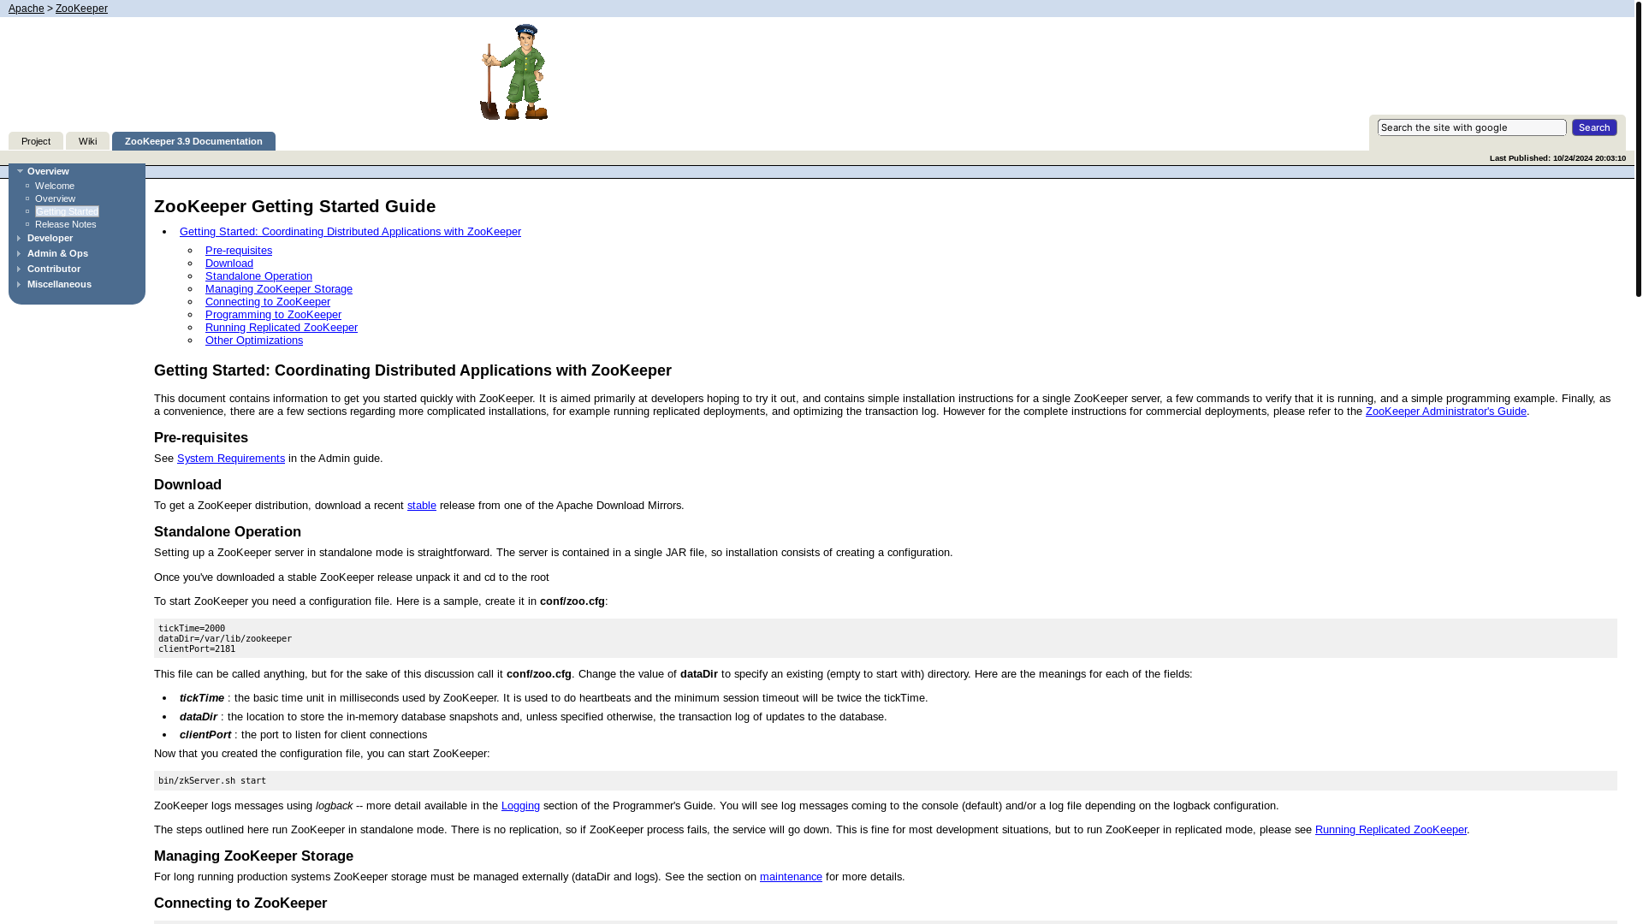Open the System Requirements link

(231, 459)
